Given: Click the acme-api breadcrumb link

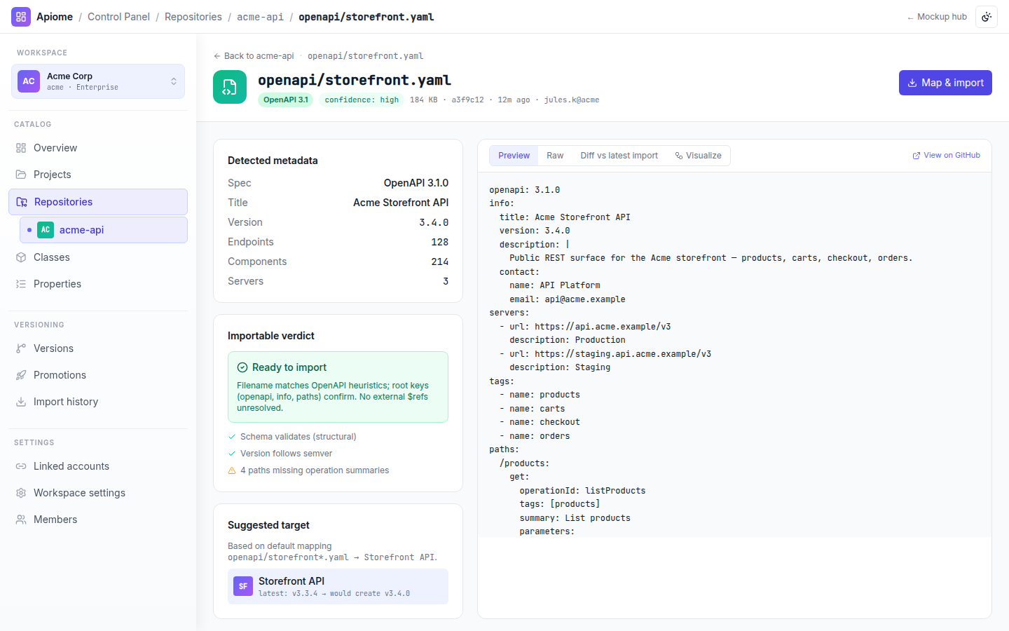Looking at the screenshot, I should tap(260, 17).
